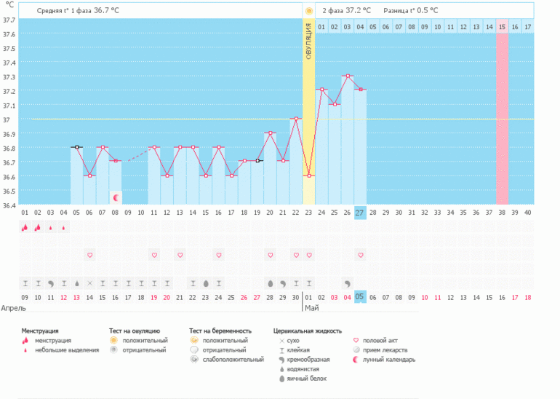This screenshot has height=399, width=560.
Task: Click the light discharge drop on day 04
Action: [63, 227]
